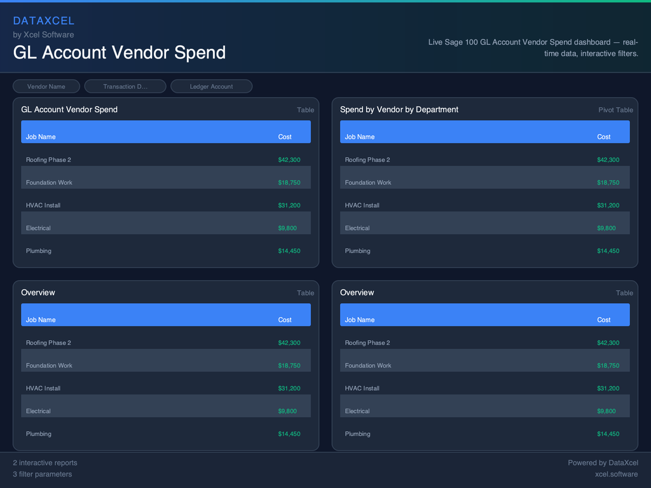Click the DATAXCEL logo

[44, 20]
